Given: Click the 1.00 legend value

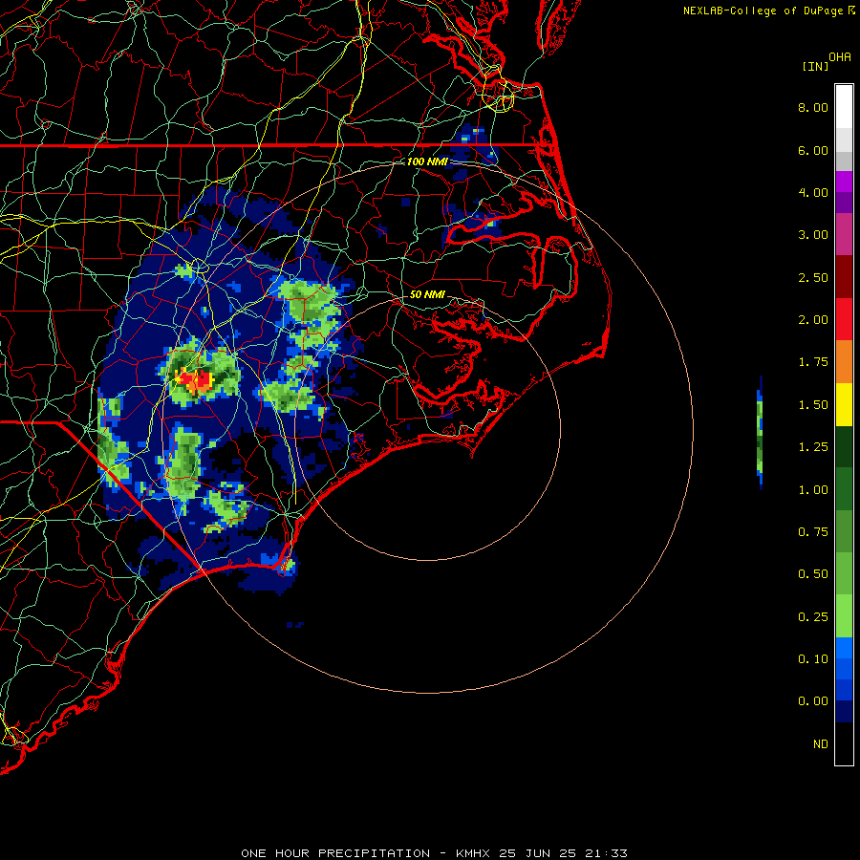Looking at the screenshot, I should pyautogui.click(x=813, y=490).
